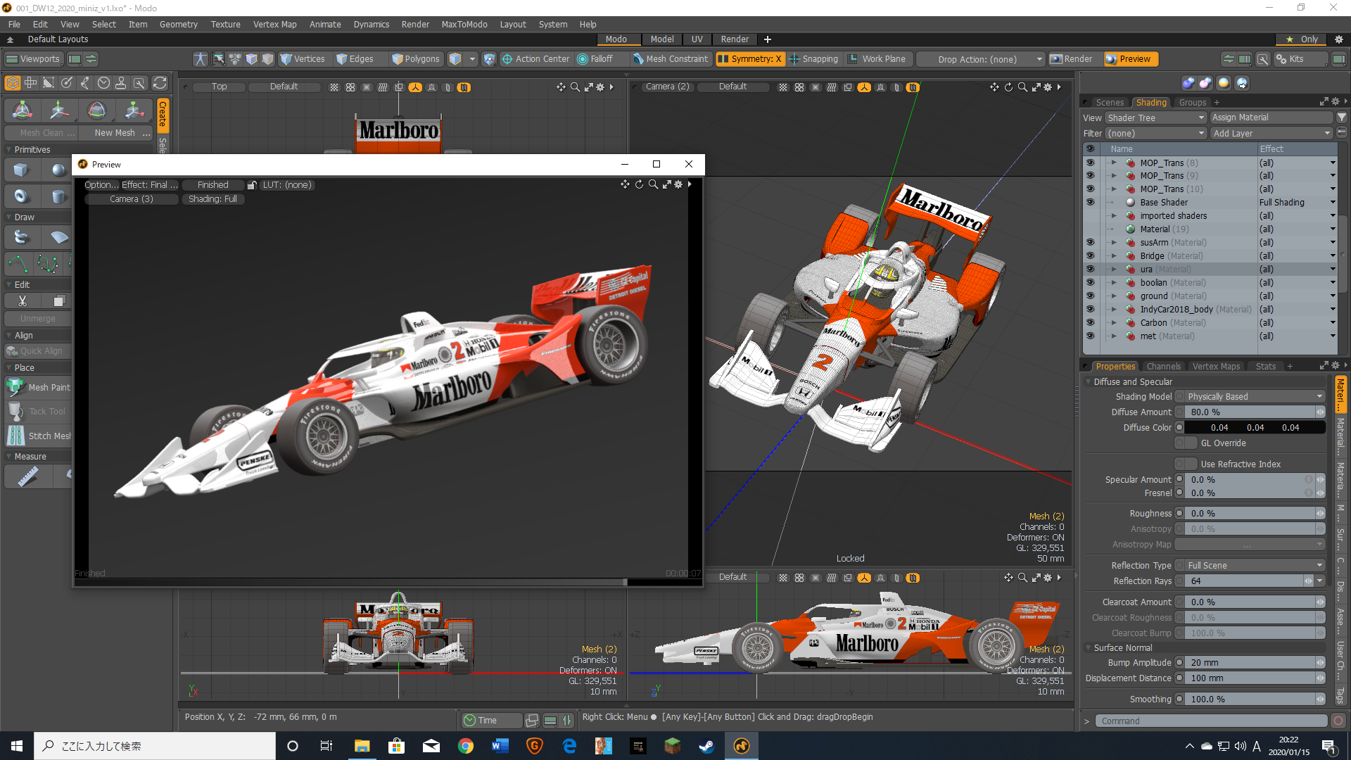The image size is (1351, 760).
Task: Click the ruler measure tool icon
Action: click(x=27, y=477)
